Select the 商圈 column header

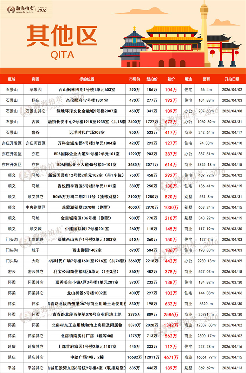35,79
